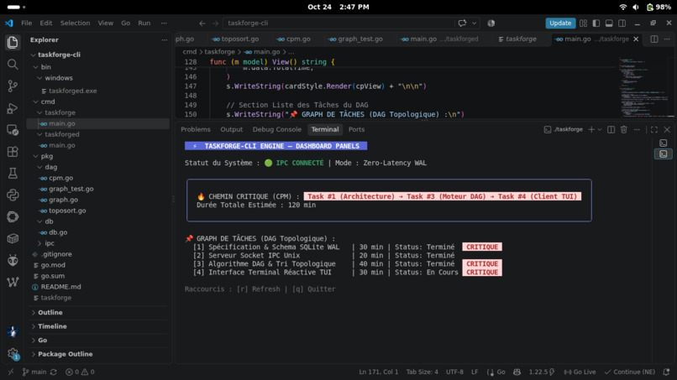The width and height of the screenshot is (677, 380).
Task: Expand the Package Outline section
Action: coord(66,354)
